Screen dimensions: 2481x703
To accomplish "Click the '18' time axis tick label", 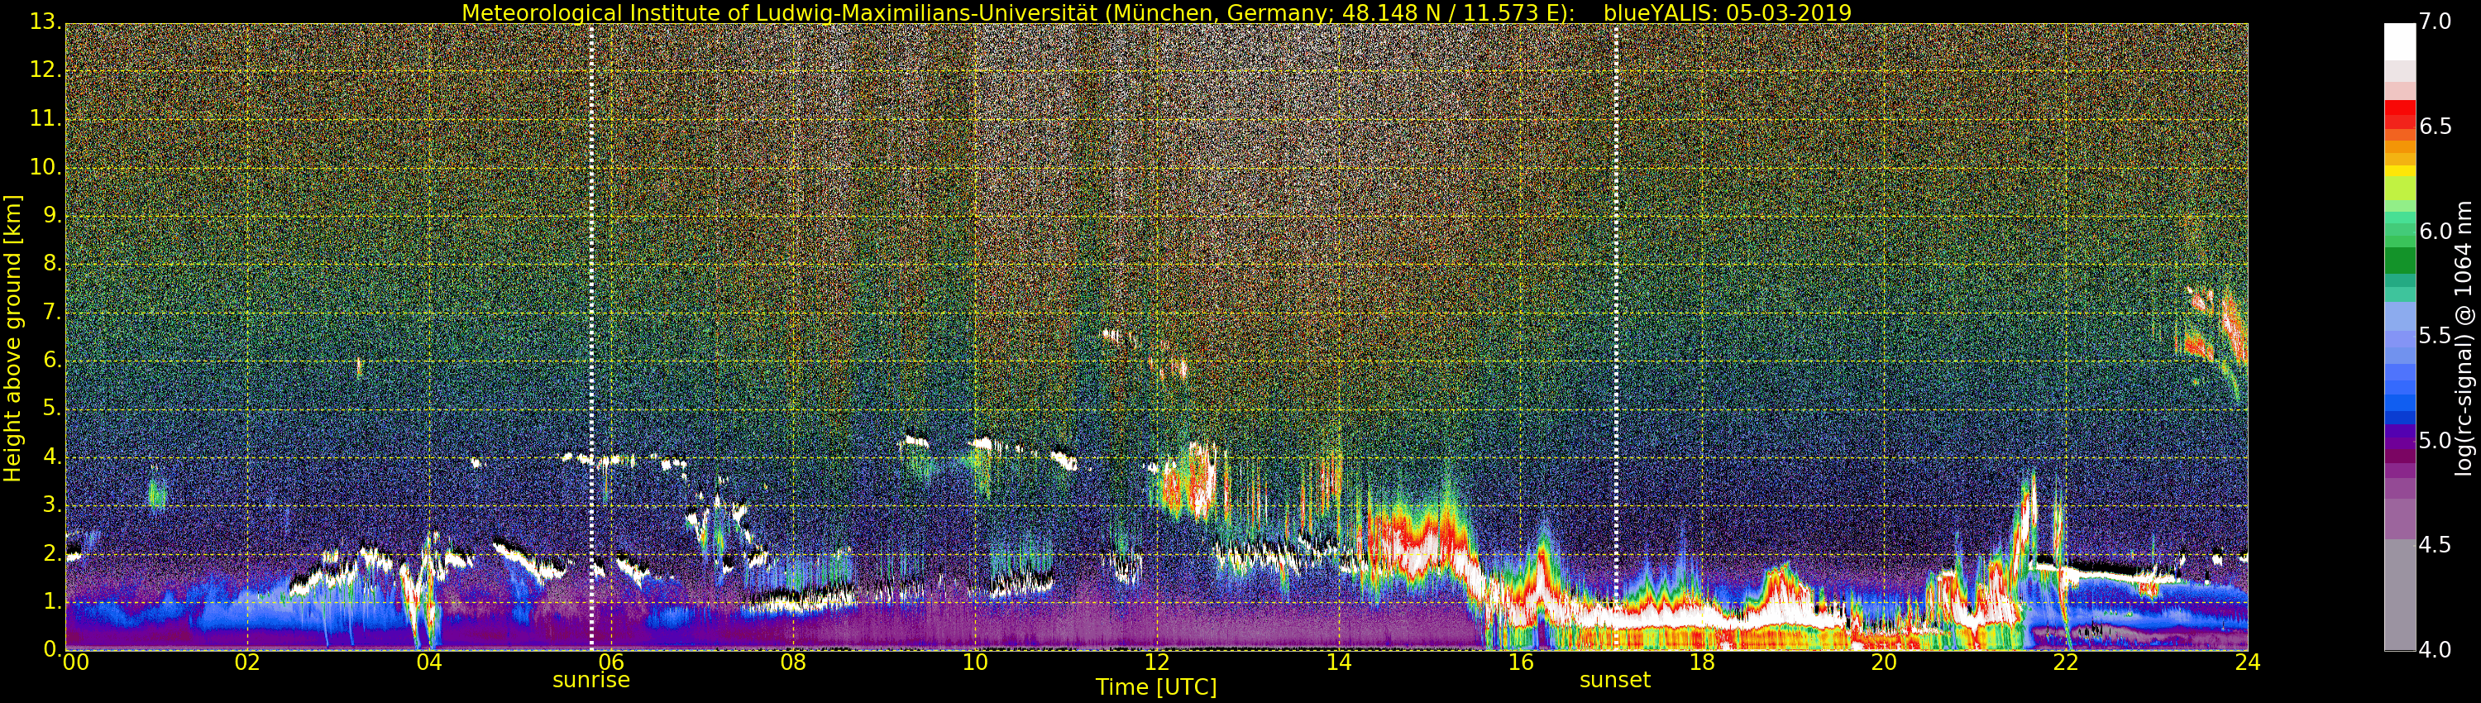I will coord(1703,662).
